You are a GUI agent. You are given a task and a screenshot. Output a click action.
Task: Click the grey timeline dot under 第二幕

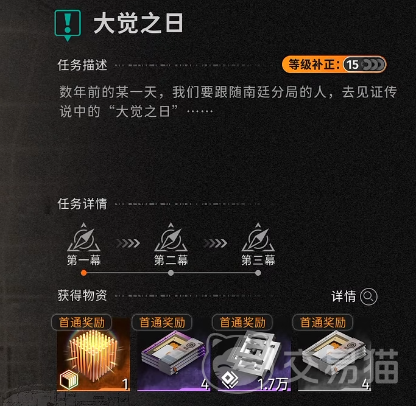171,273
